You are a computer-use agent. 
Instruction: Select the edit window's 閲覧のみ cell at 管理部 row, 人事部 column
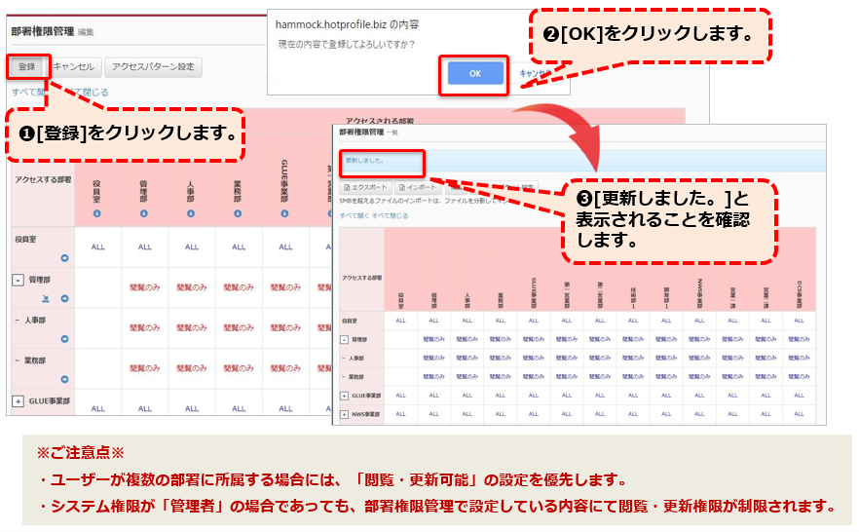(192, 287)
